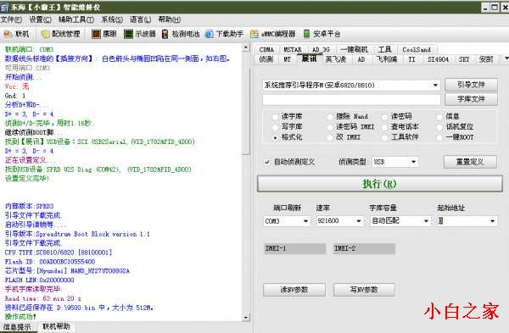
Task: Select the 信息 radio option
Action: click(439, 116)
